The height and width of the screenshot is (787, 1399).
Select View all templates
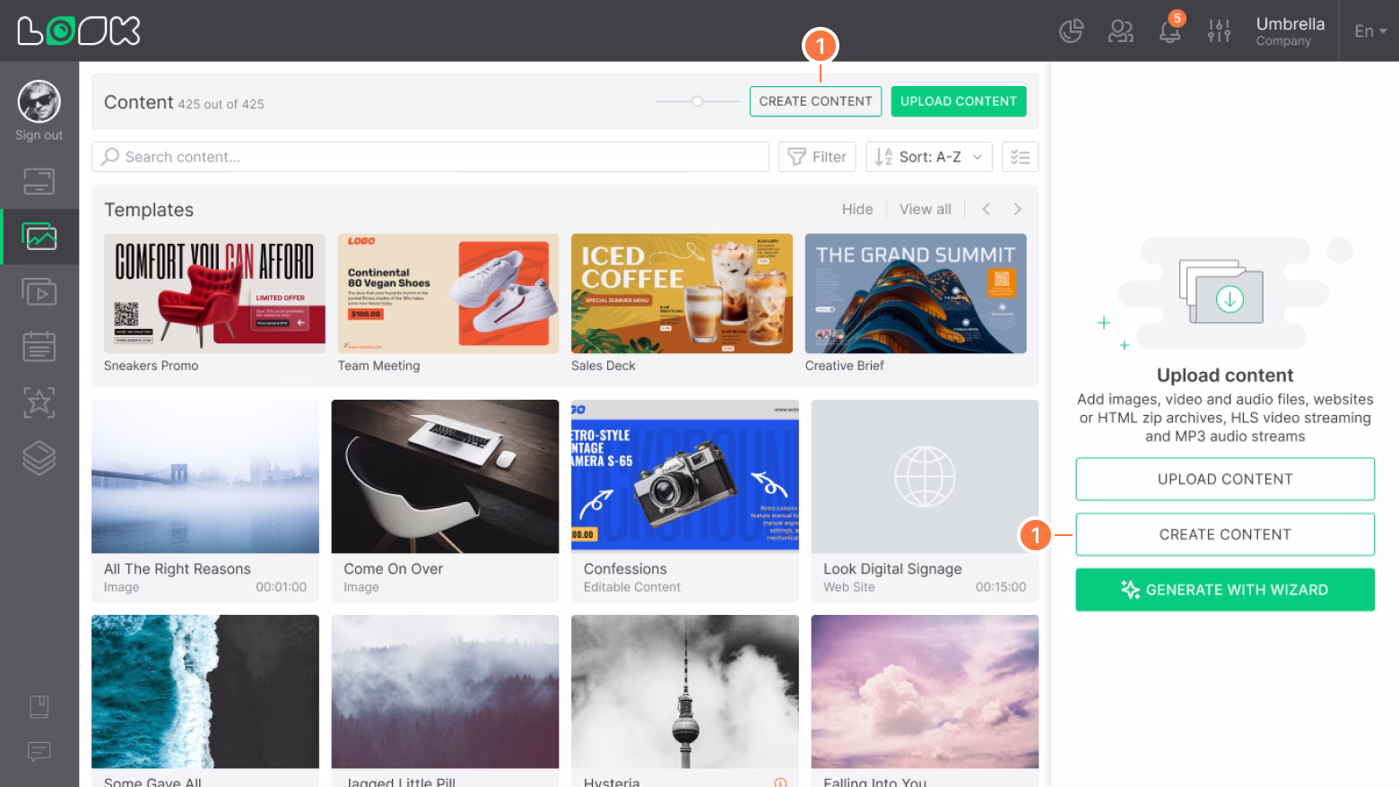click(x=925, y=209)
